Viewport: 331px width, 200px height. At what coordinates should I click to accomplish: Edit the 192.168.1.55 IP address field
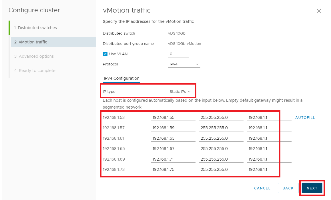(173, 117)
